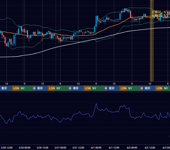Click the 3/30 12:00 date label
Viewport: 170px width, 150px height.
42,148
